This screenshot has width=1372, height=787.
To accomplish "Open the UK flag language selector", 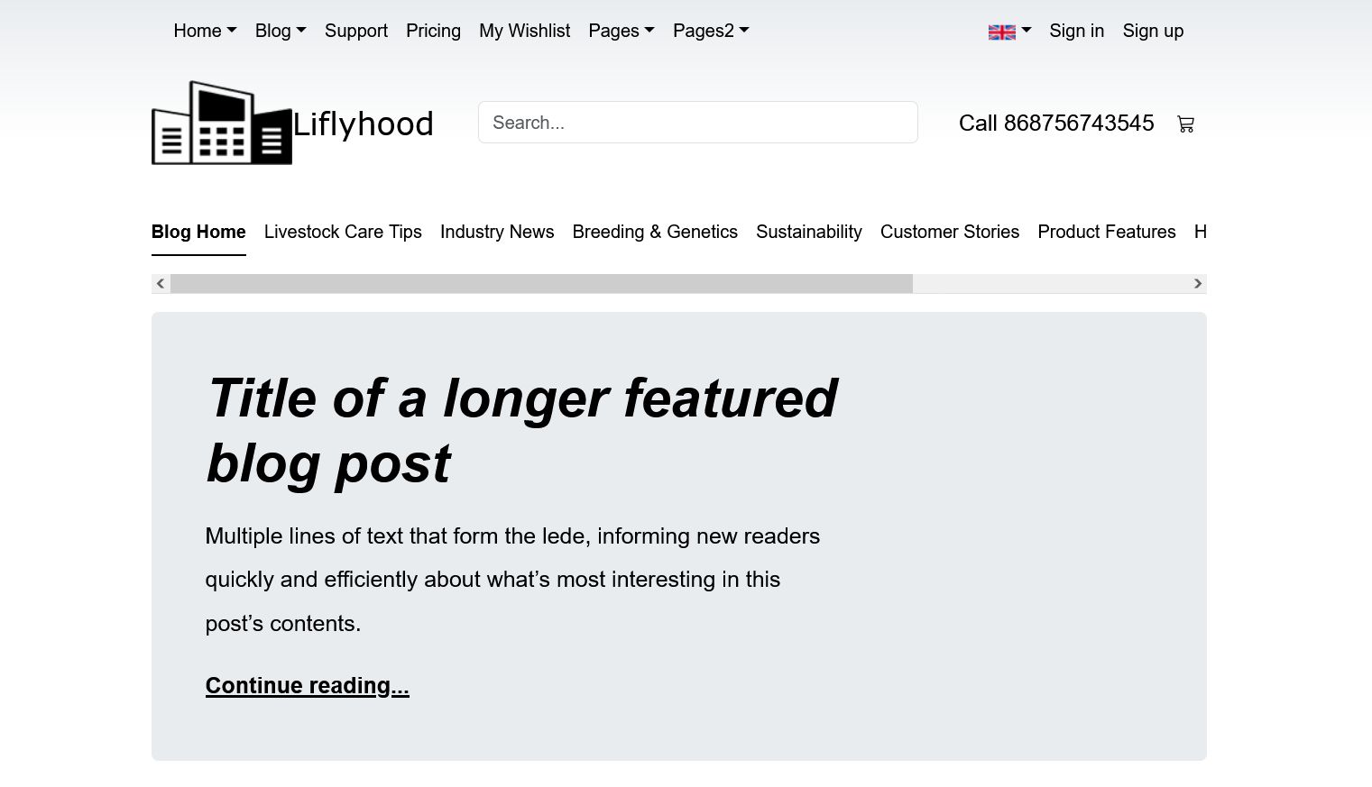I will tap(1009, 32).
